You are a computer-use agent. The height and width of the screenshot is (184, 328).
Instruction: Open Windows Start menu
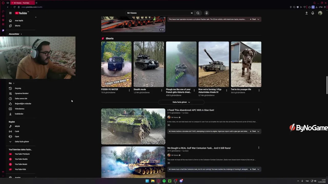147,181
